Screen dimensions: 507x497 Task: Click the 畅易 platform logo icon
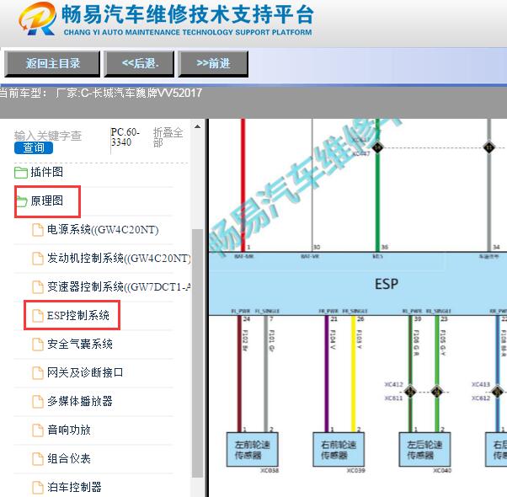37,19
